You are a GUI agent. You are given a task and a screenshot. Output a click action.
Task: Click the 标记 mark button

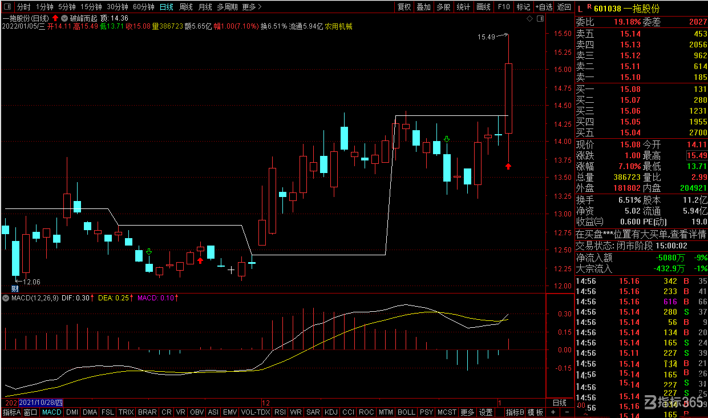[x=523, y=7]
